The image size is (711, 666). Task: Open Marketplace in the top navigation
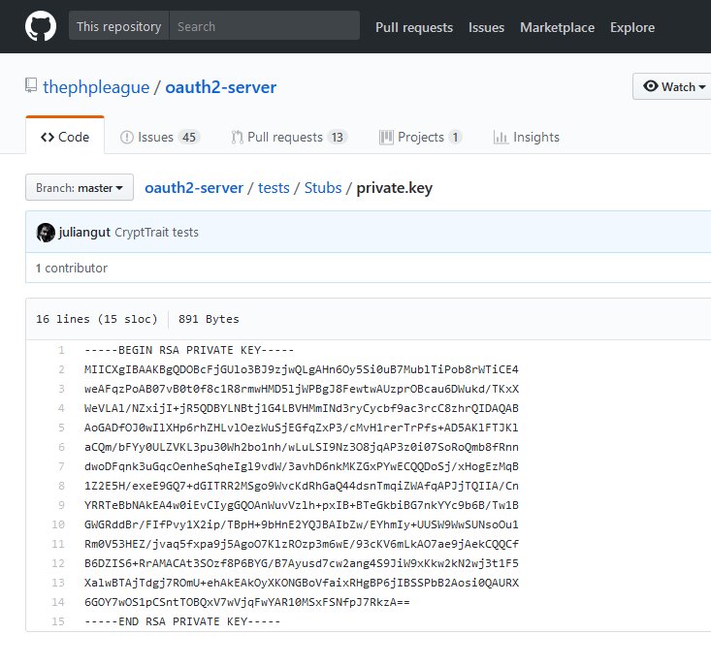[557, 27]
